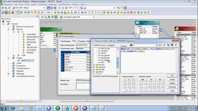
Task: Expand the Numerical functions folder
Action: [94, 67]
